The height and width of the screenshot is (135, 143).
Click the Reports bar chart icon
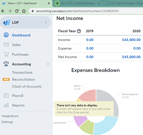pyautogui.click(x=6, y=105)
